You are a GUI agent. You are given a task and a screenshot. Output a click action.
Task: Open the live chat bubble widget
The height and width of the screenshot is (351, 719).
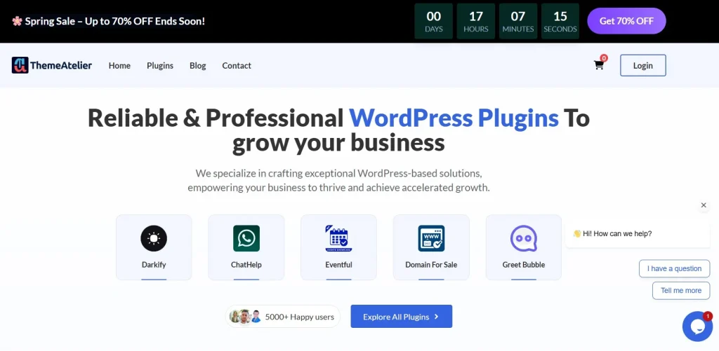(x=697, y=326)
